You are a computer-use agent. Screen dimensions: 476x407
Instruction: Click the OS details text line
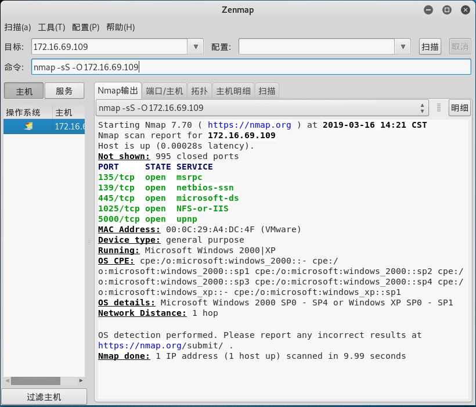click(276, 302)
